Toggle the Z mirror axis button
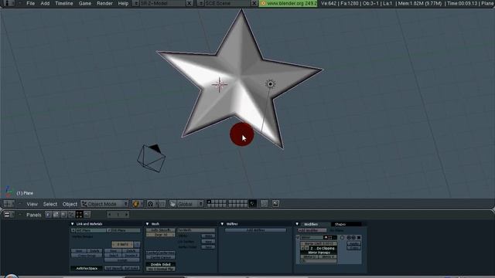Screen dimensions: 495x278 coord(311,249)
